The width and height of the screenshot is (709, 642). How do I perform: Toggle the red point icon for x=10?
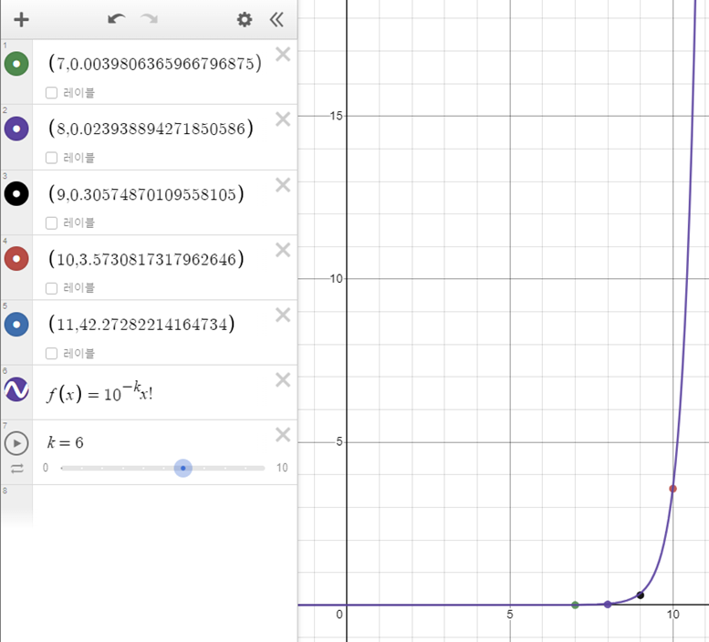[x=16, y=259]
